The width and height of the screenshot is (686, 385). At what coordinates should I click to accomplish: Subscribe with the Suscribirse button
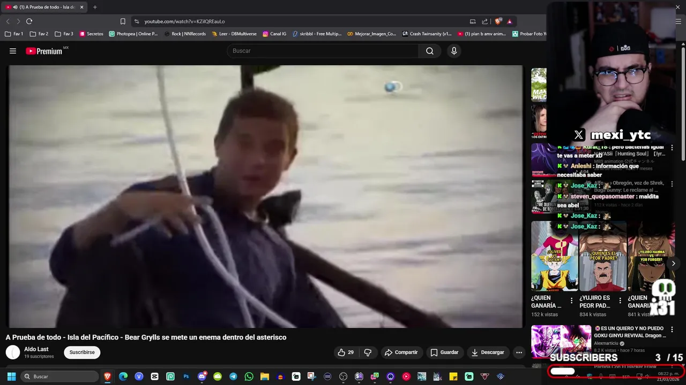click(82, 352)
